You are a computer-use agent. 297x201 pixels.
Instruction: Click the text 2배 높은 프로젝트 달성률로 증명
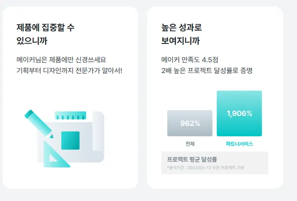(207, 71)
